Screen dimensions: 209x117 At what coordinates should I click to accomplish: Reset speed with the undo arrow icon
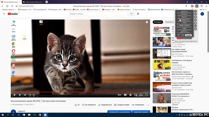click(x=178, y=32)
